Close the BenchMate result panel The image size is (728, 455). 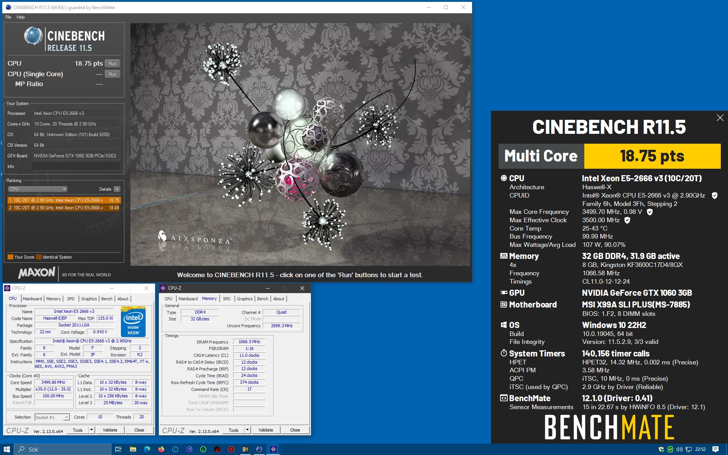(720, 118)
